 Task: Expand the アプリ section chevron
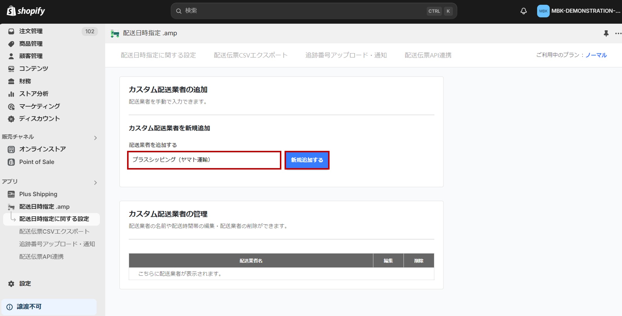point(95,183)
